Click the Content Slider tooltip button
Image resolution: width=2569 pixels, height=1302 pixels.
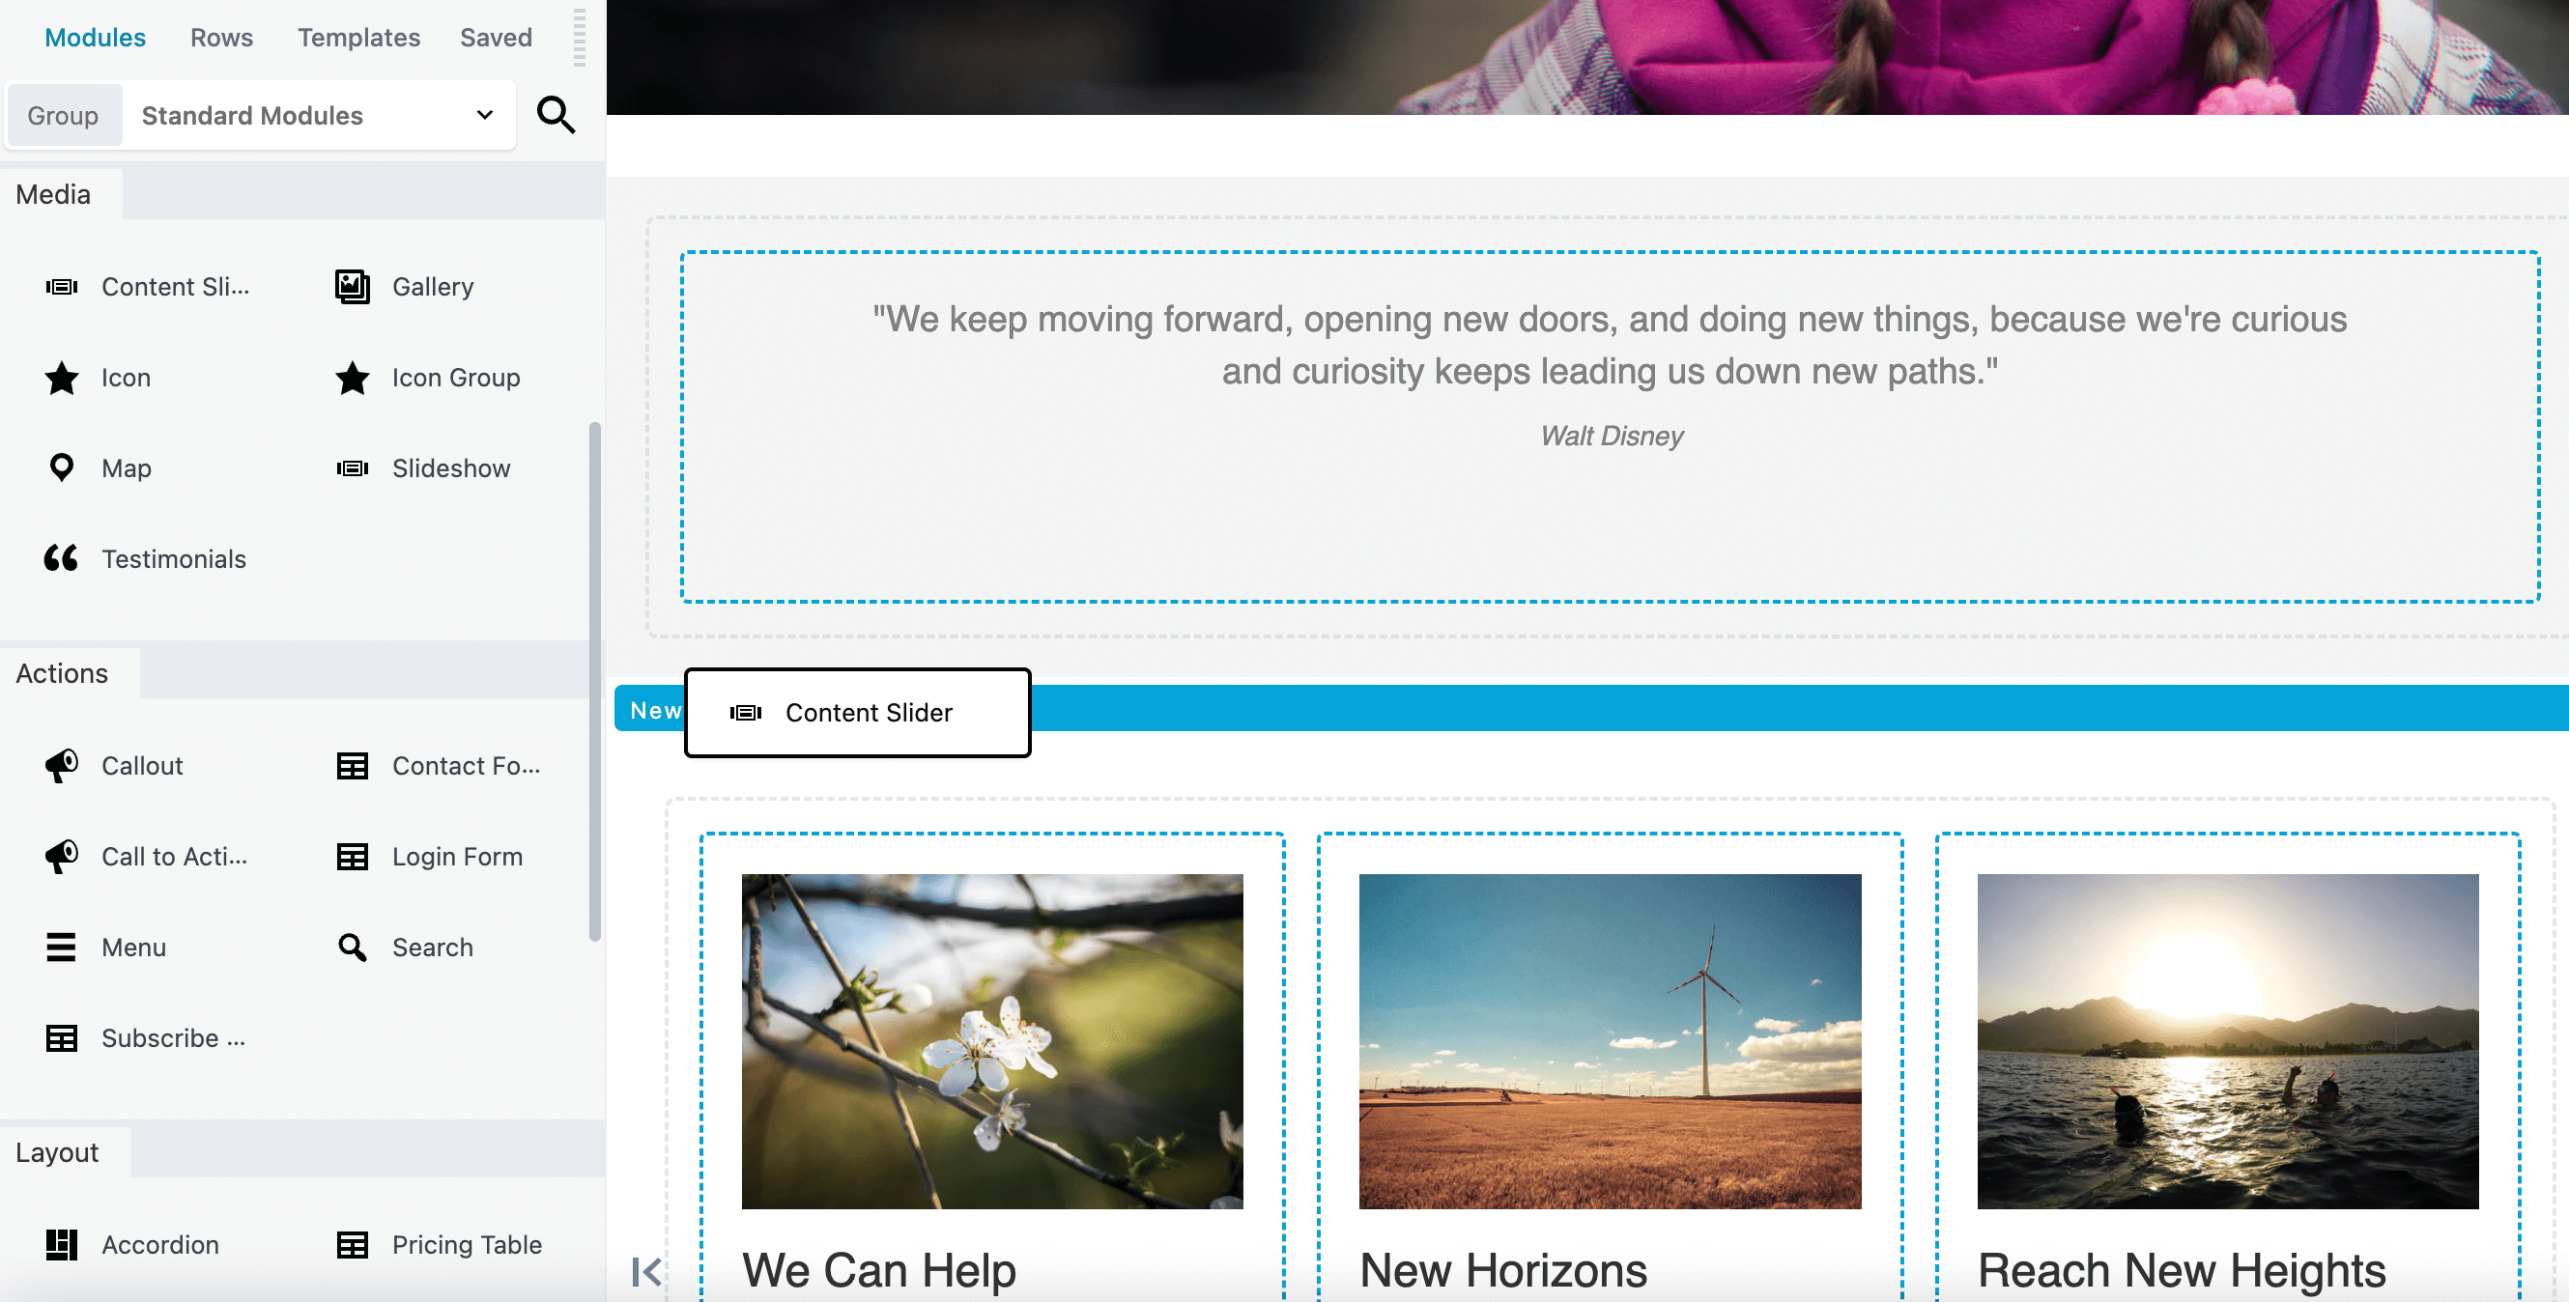857,711
